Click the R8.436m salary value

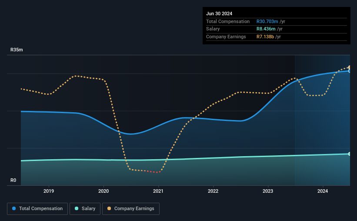pyautogui.click(x=266, y=29)
